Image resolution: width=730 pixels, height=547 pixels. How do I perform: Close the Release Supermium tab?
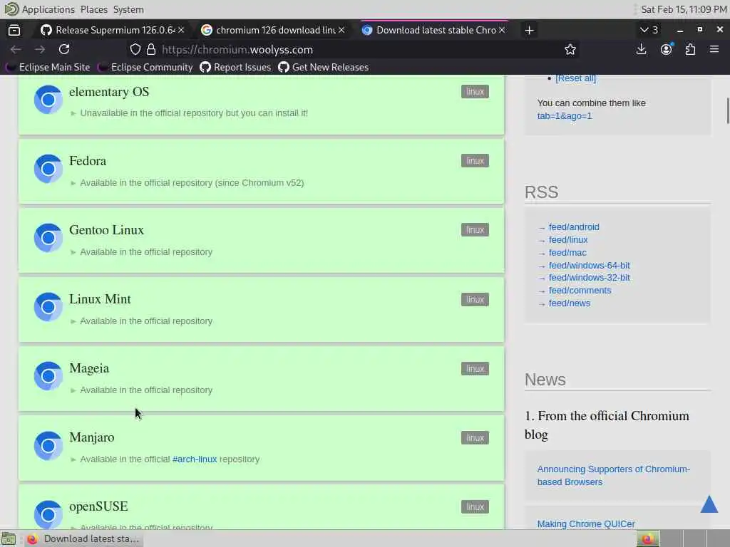point(181,30)
